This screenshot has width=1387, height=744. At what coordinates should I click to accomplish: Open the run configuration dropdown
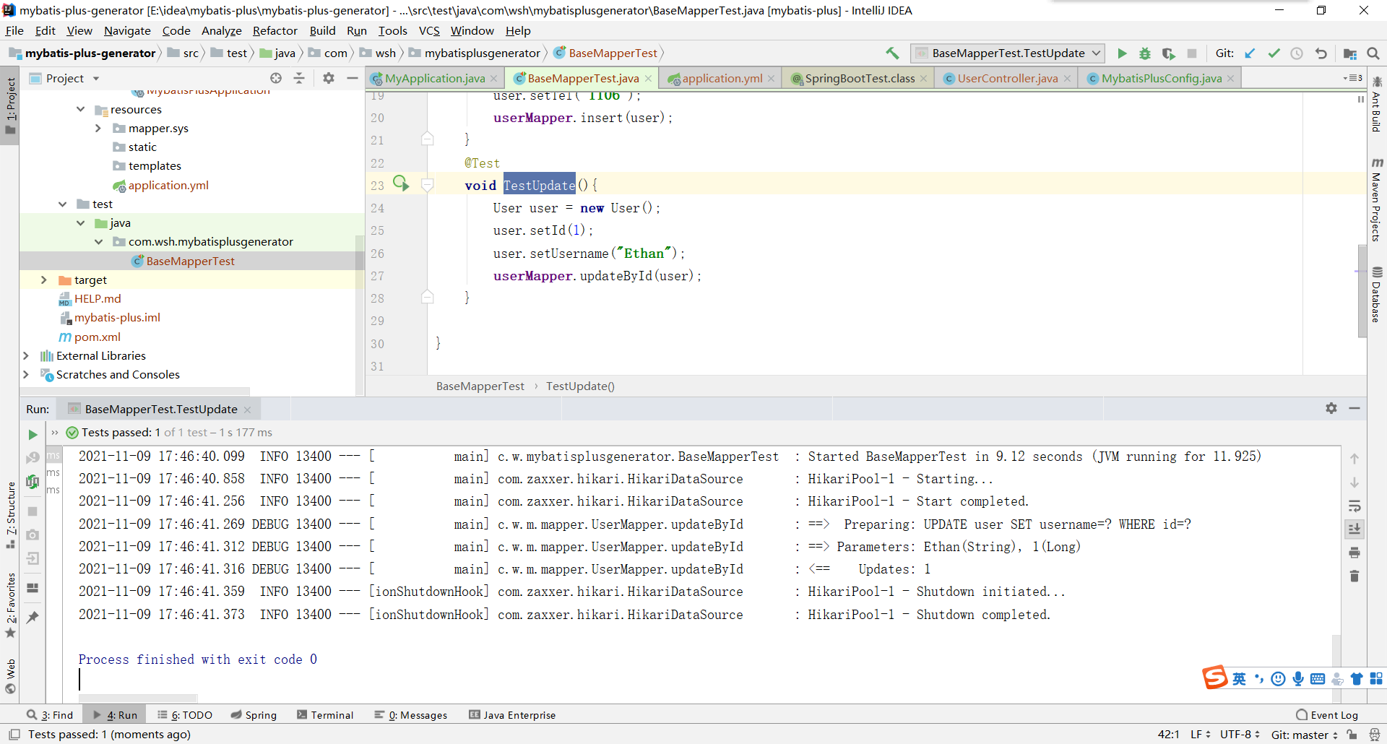coord(1007,53)
